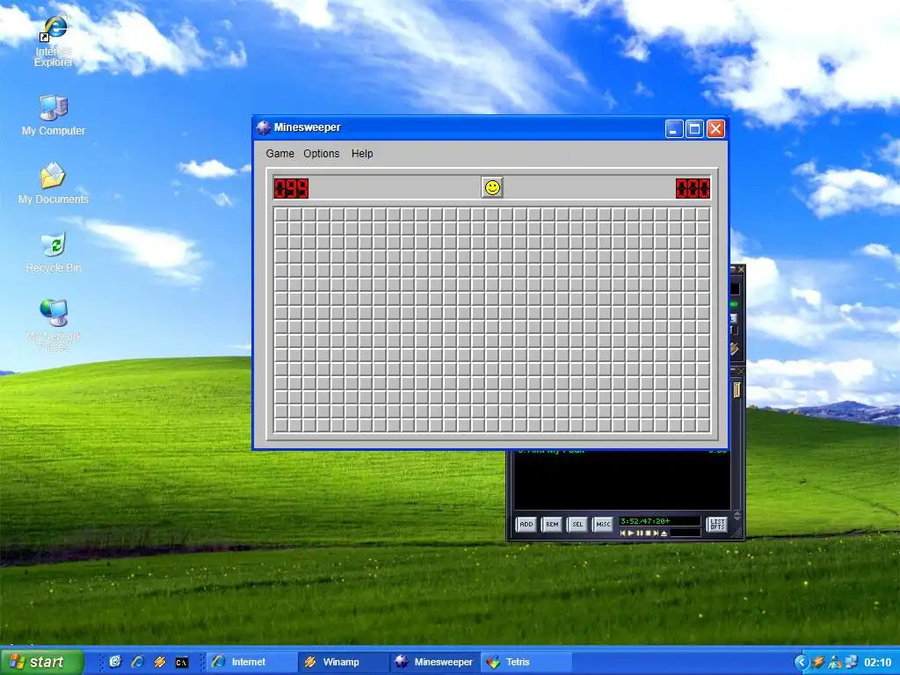Click play in Winamp playlist mini controls
The height and width of the screenshot is (675, 900).
coord(631,533)
